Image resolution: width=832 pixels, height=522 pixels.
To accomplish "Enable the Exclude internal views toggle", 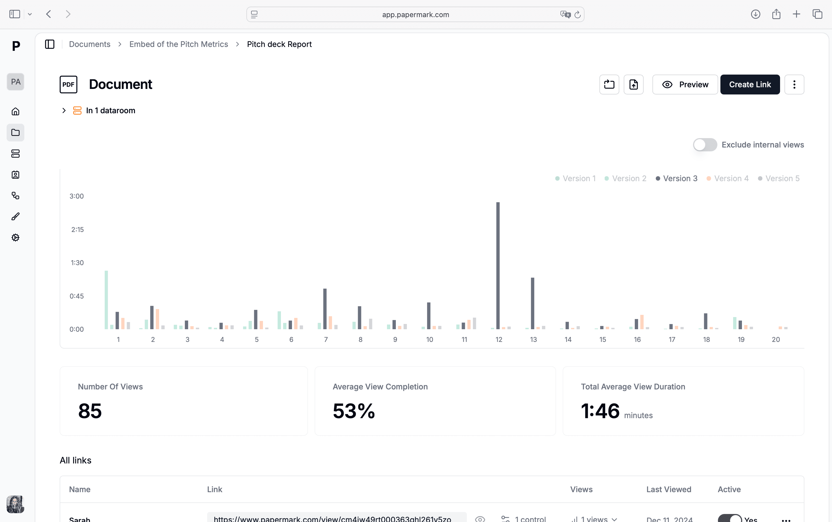I will coord(705,144).
